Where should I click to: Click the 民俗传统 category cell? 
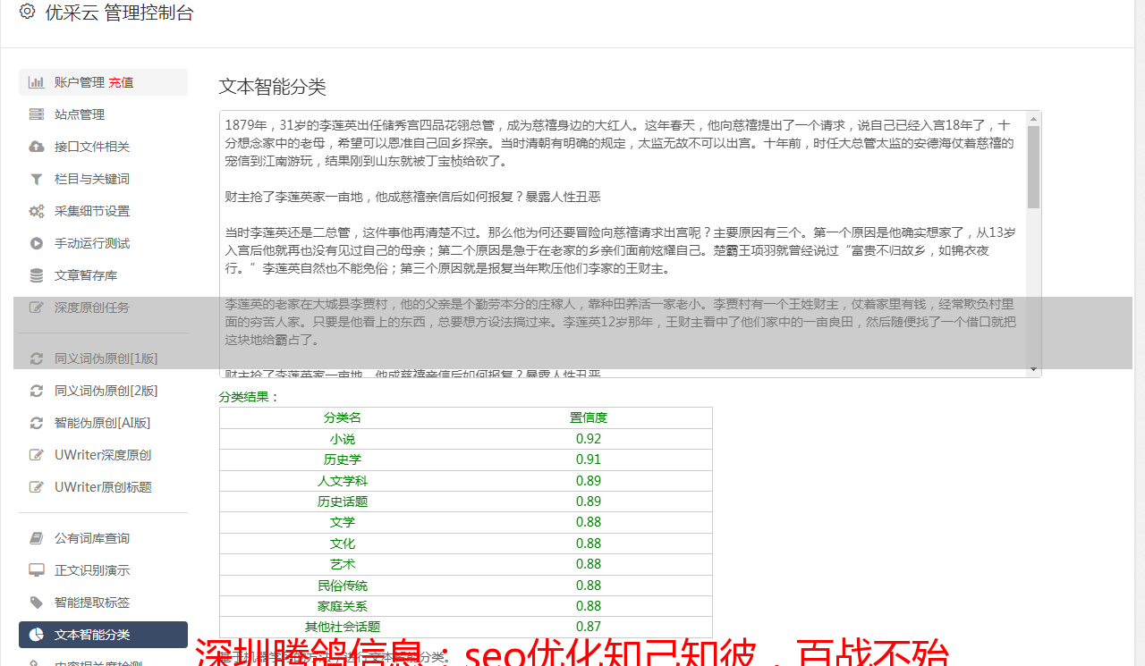click(343, 586)
